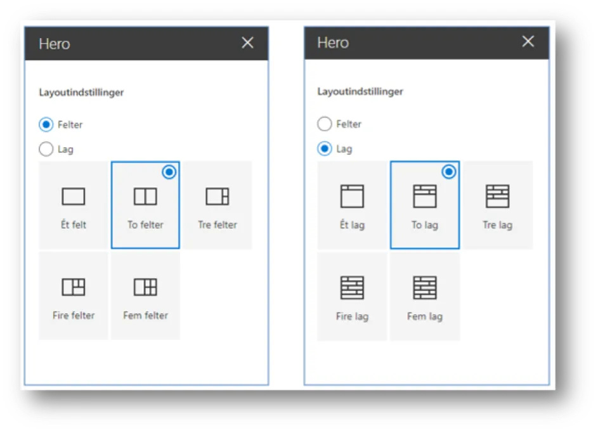Image resolution: width=598 pixels, height=433 pixels.
Task: Select the Felter radio button in the right Hero panel
Action: click(x=325, y=124)
